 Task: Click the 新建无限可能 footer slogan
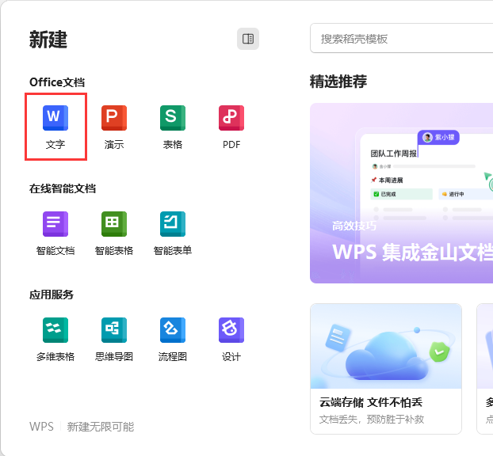coord(101,427)
